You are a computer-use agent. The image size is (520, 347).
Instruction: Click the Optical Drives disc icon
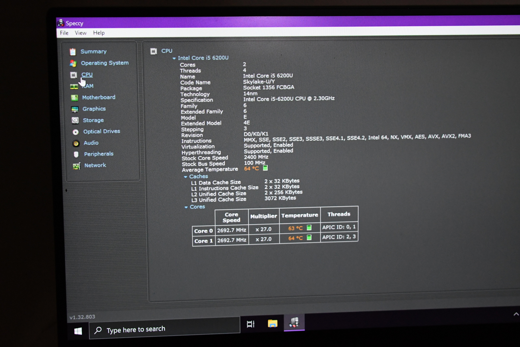(76, 132)
